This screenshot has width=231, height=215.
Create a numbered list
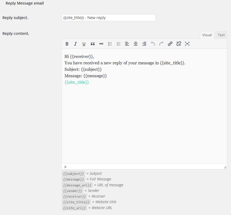[x=118, y=44]
